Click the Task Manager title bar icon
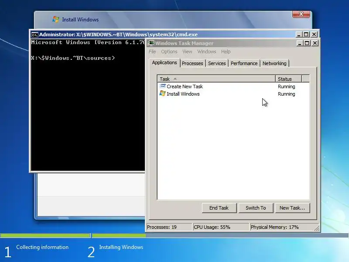This screenshot has height=262, width=349. [151, 43]
